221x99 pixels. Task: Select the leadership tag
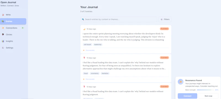(x=98, y=45)
